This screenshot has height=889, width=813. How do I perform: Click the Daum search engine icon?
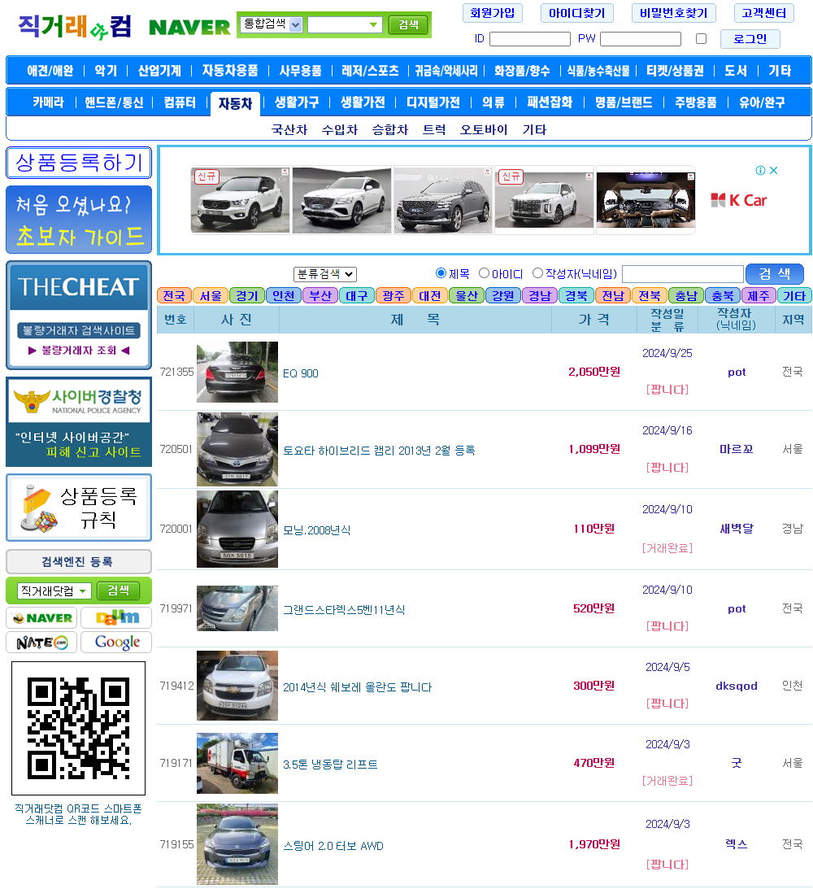click(115, 617)
